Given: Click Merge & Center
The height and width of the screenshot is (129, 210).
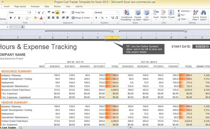Looking at the screenshot, I should point(81,17).
